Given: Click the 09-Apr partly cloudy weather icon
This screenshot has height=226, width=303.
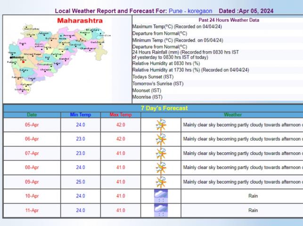Looking at the screenshot, I should click(x=161, y=181).
